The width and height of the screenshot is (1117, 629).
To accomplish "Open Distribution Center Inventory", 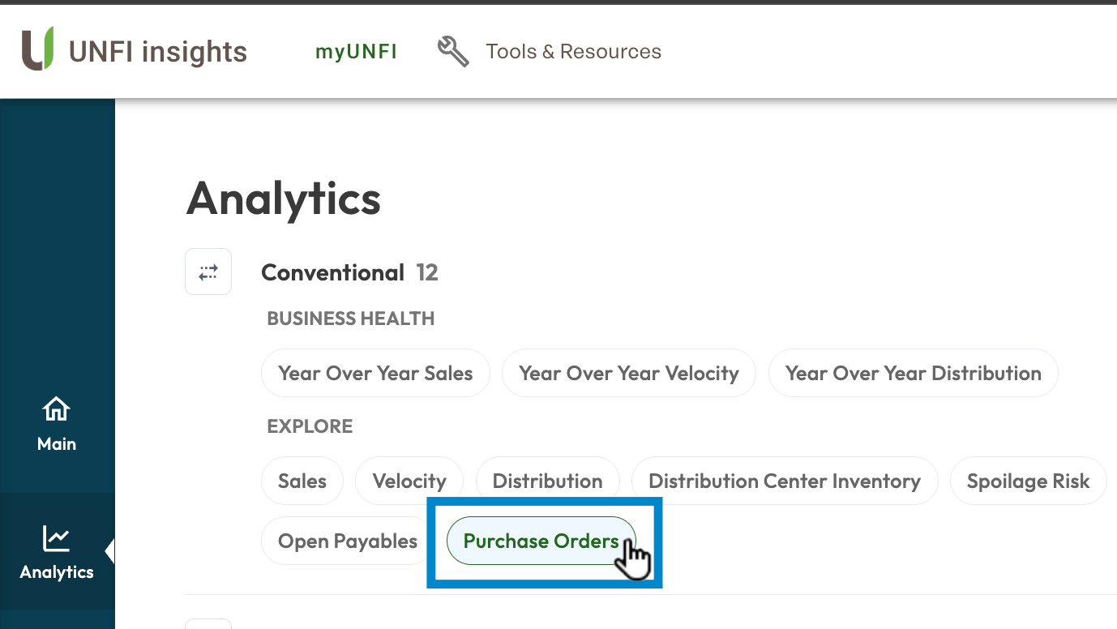I will pos(785,481).
